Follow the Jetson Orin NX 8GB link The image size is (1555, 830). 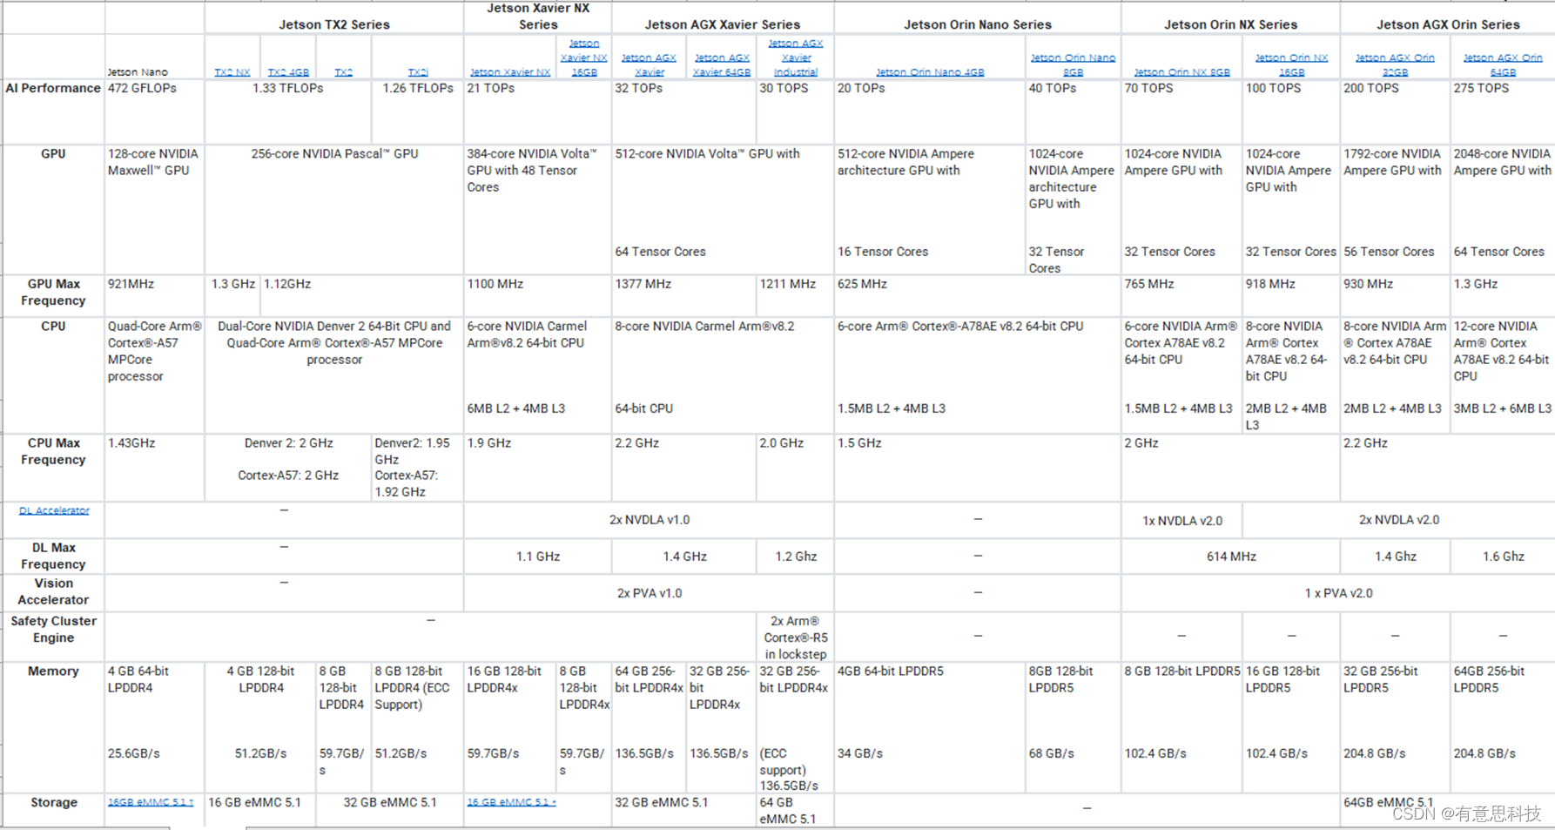click(1181, 72)
